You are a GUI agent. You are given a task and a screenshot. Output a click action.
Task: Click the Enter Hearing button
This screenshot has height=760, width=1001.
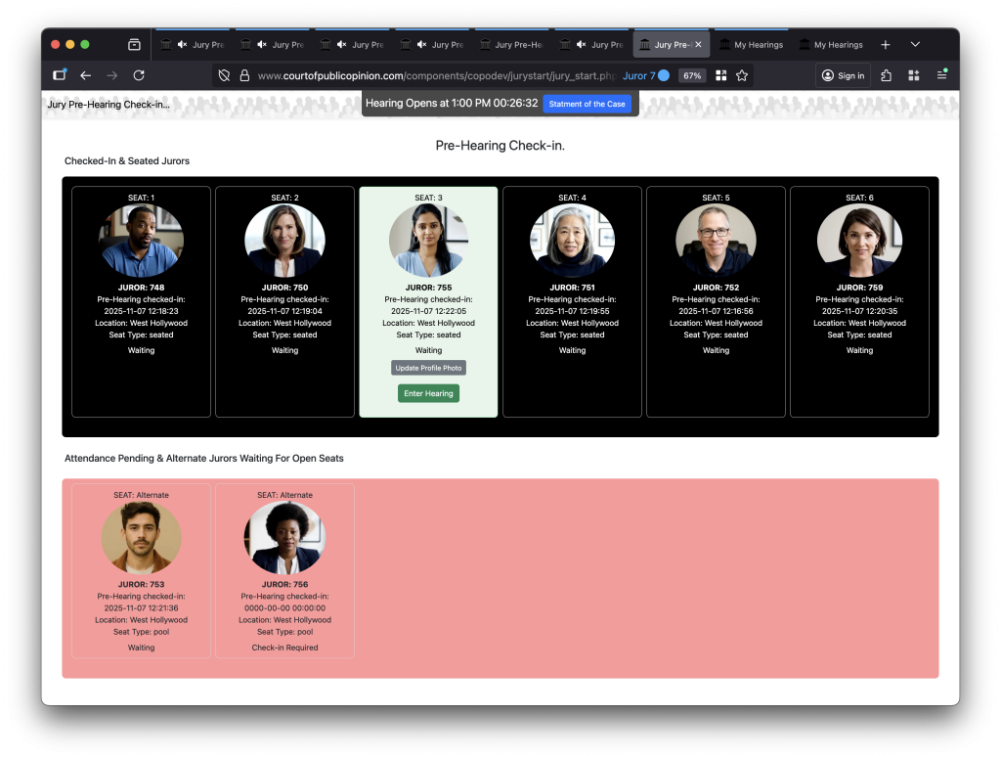tap(428, 393)
